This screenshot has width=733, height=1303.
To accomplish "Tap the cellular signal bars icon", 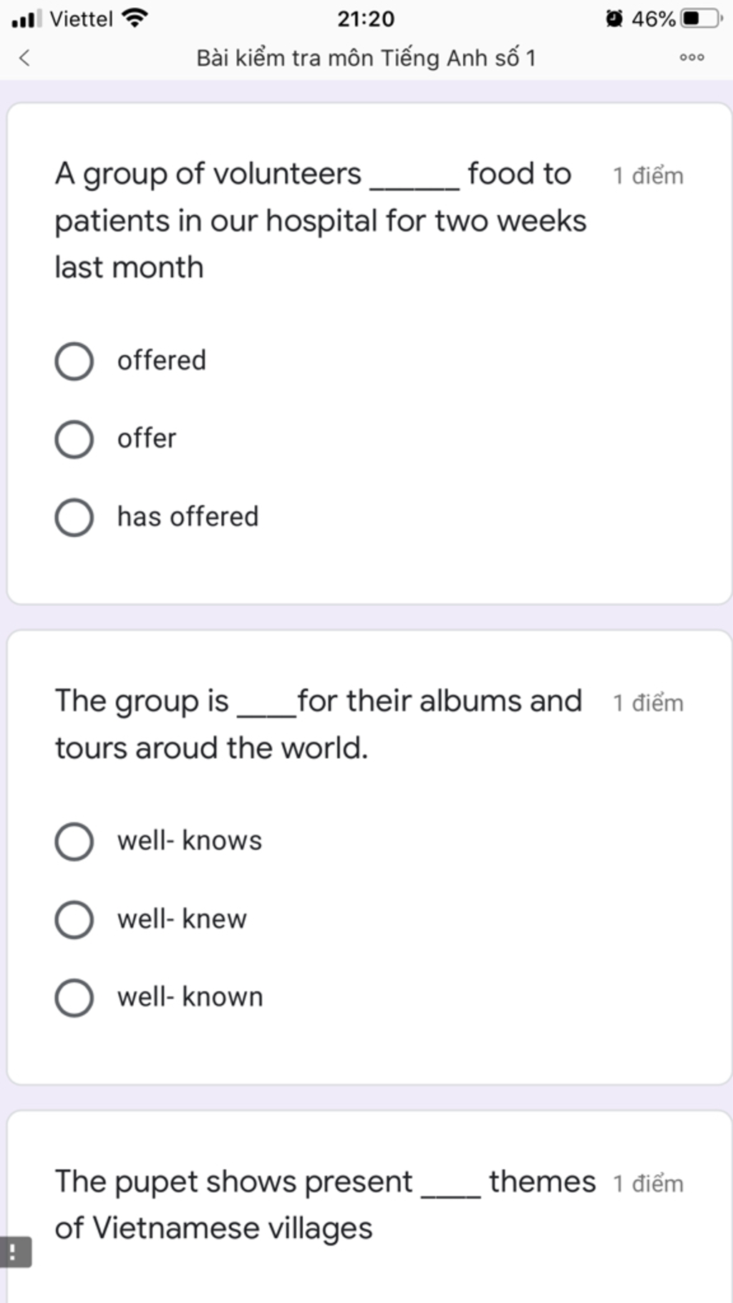I will [x=27, y=18].
